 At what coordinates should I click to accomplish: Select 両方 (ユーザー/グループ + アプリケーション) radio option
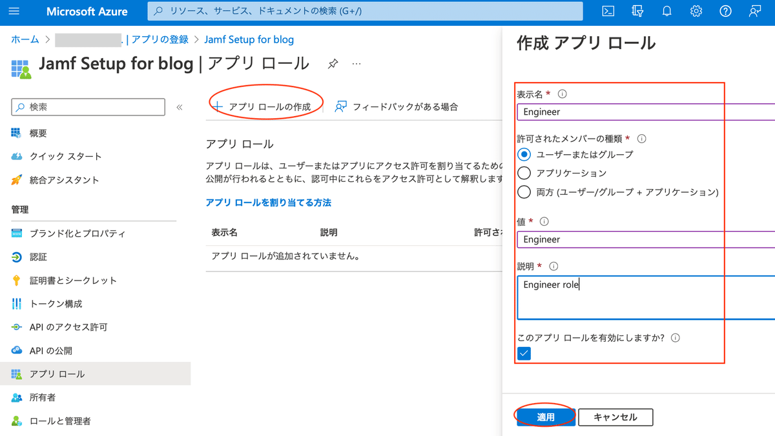[x=524, y=192]
